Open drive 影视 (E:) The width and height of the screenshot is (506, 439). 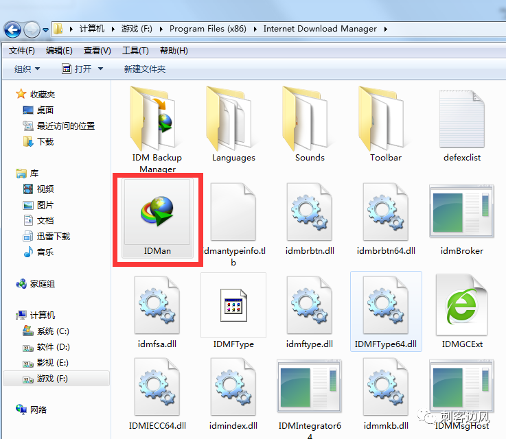pyautogui.click(x=45, y=363)
